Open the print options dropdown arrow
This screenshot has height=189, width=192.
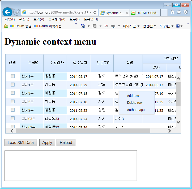click(119, 26)
